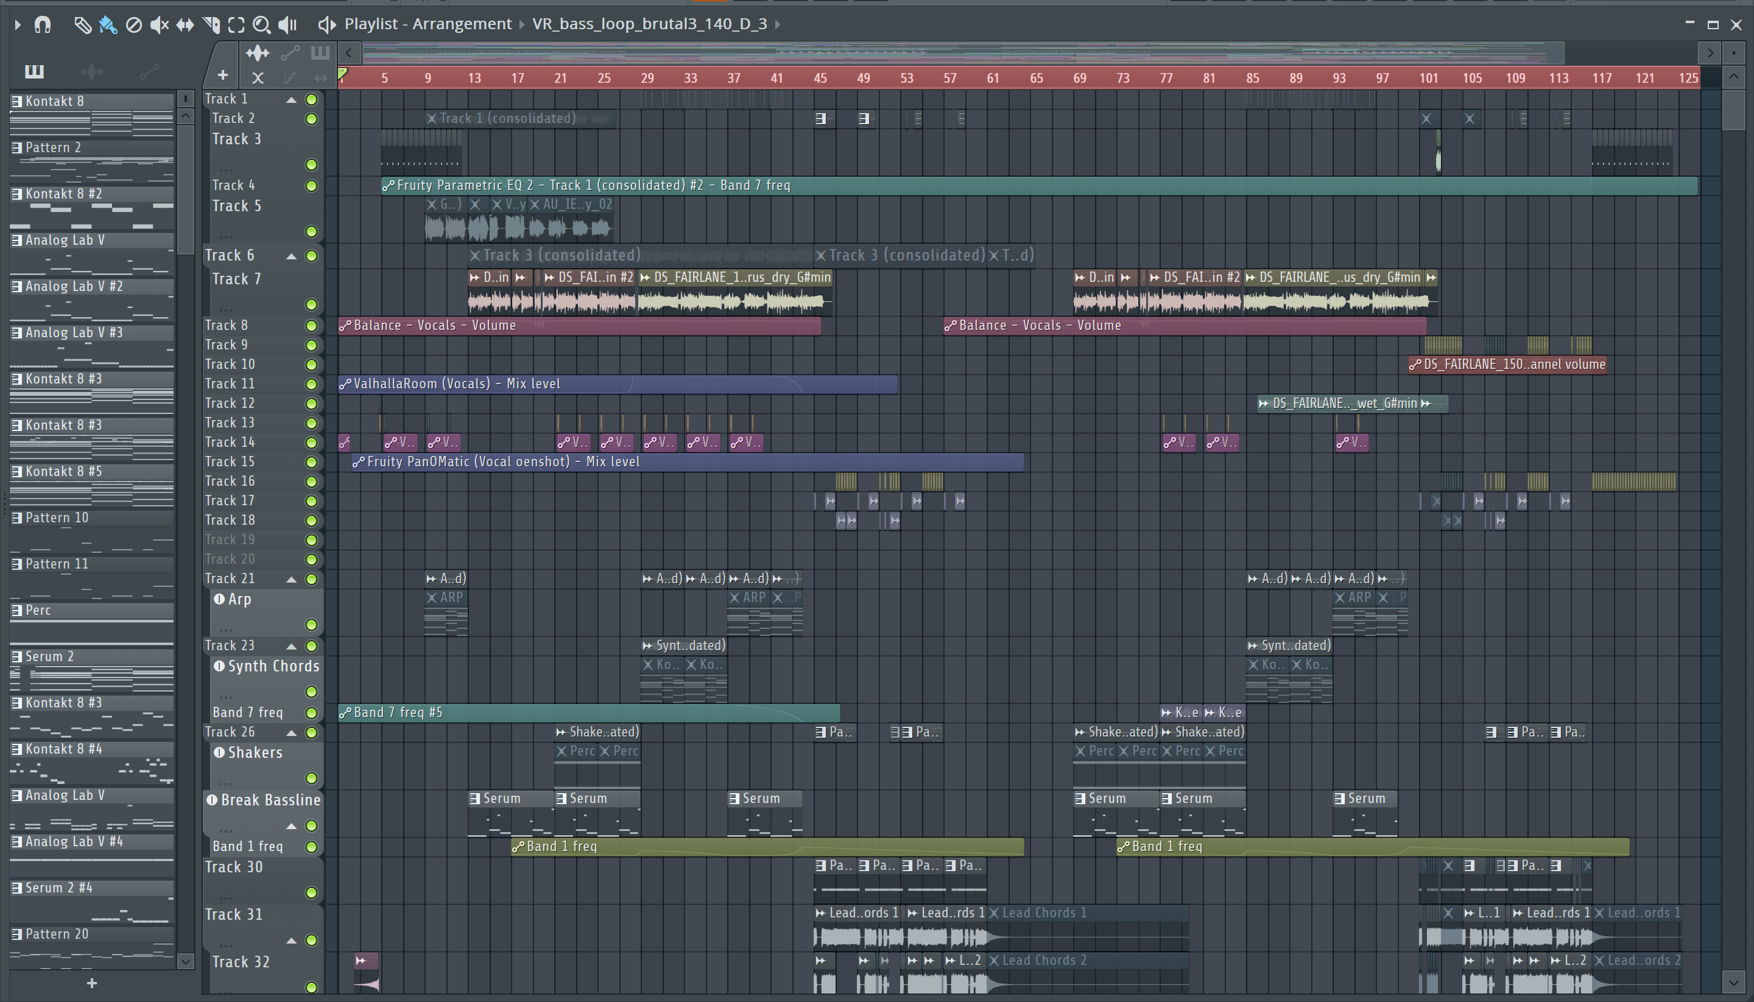Image resolution: width=1754 pixels, height=1002 pixels.
Task: Focus audio clips waveform icon
Action: [x=258, y=53]
